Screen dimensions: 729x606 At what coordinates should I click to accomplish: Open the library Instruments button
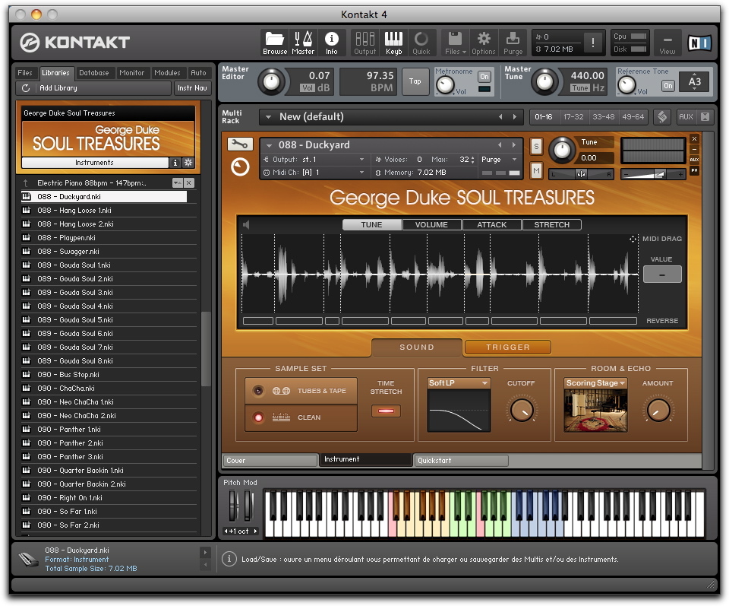(x=94, y=163)
